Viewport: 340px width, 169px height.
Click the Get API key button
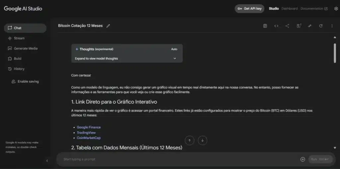[x=249, y=9]
